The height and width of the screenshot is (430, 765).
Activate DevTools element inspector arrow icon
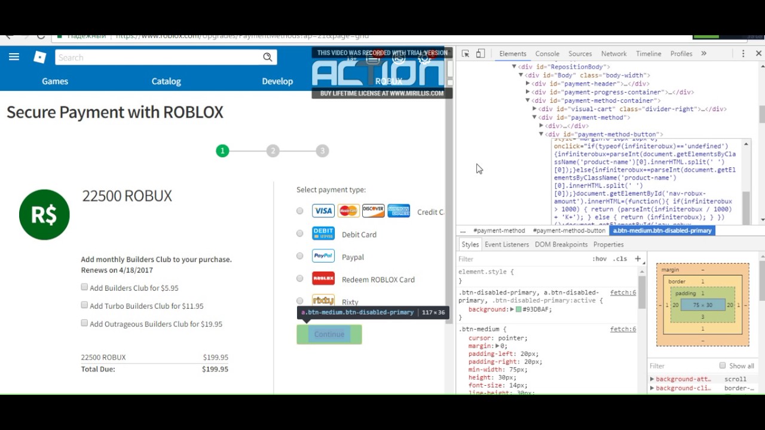coord(466,53)
